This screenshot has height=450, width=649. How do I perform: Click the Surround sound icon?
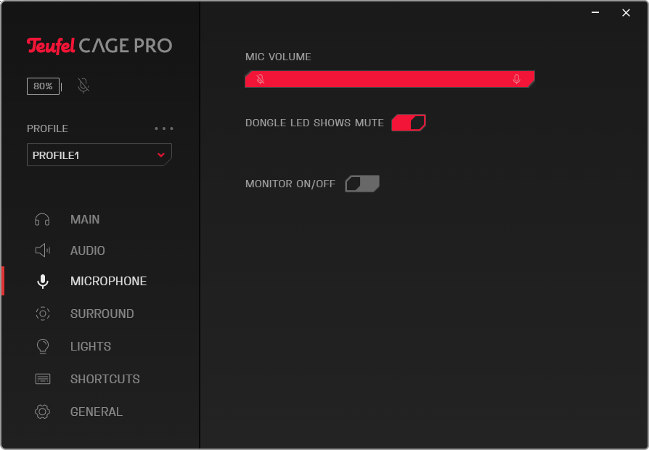click(x=42, y=314)
